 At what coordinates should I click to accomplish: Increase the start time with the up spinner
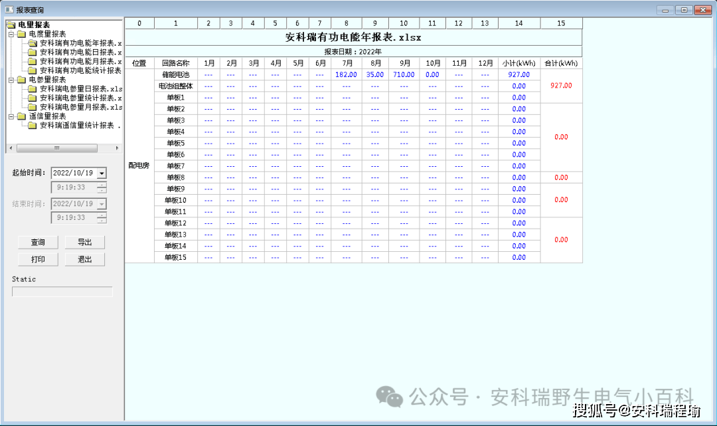(x=102, y=184)
